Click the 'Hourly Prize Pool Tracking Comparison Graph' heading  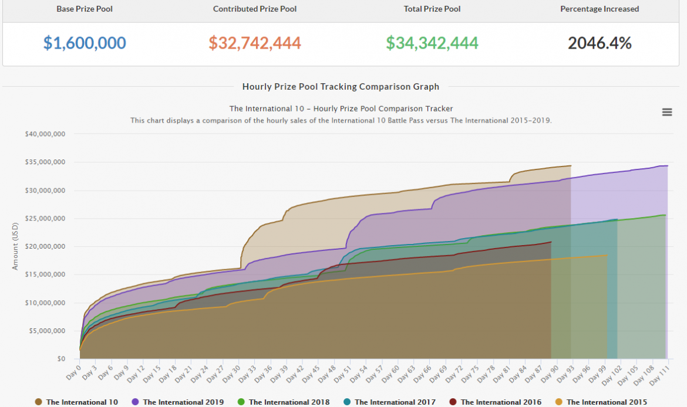click(341, 87)
